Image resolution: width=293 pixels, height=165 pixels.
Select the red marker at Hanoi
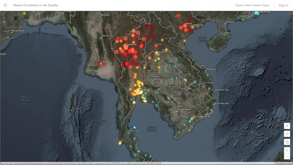[x=185, y=25]
